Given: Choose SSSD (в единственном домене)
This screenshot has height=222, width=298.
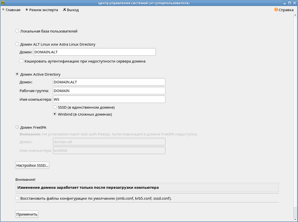Looking at the screenshot, I should click(55, 107).
